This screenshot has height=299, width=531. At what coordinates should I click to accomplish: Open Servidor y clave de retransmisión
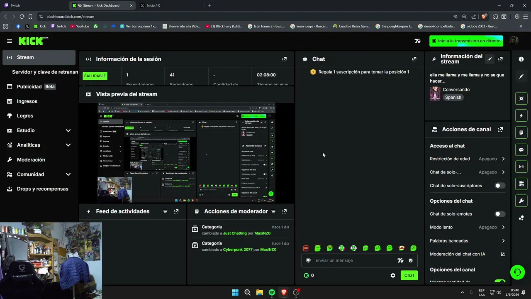(x=45, y=72)
